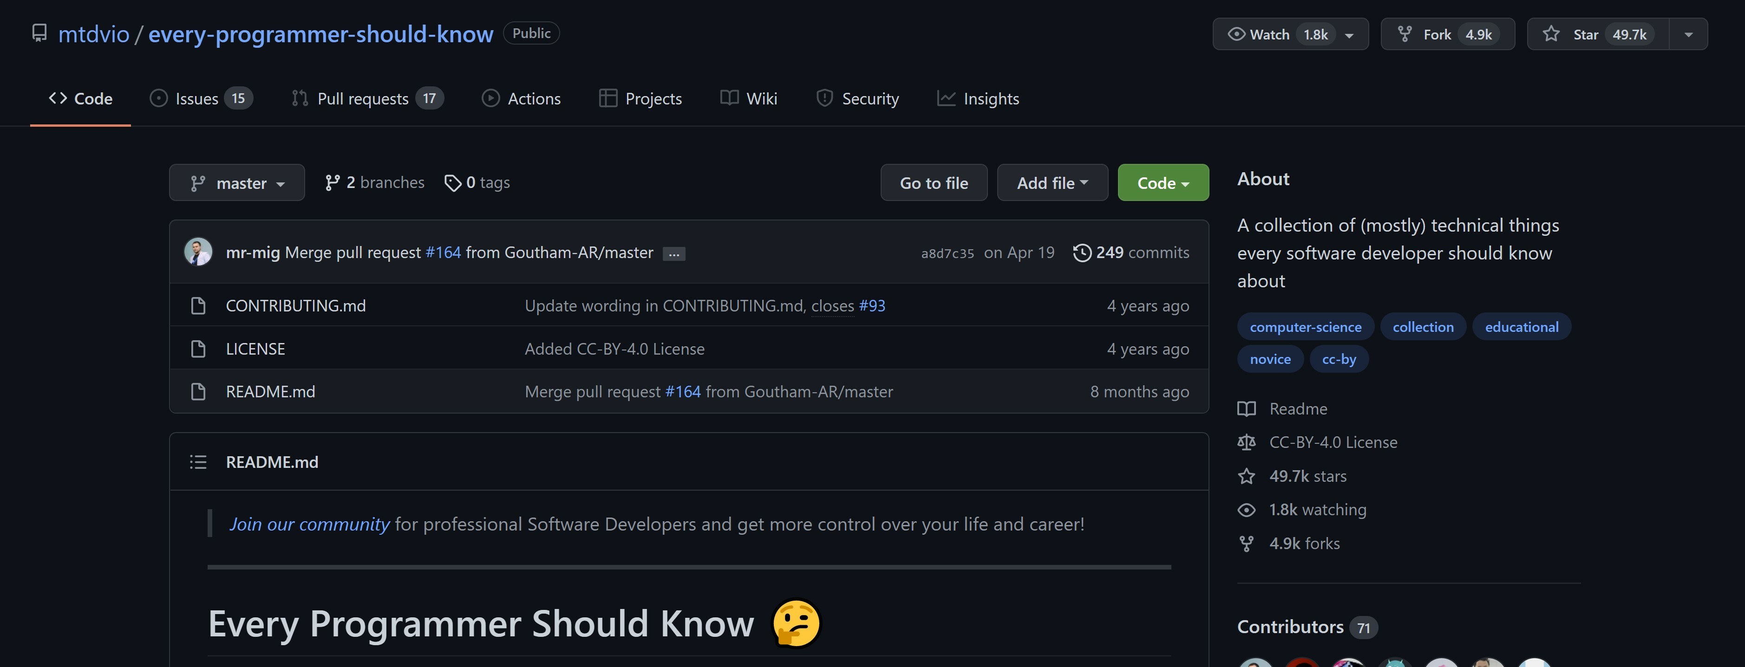Open the Added CC-BY-4.0 License commit message
1745x667 pixels.
coord(614,349)
